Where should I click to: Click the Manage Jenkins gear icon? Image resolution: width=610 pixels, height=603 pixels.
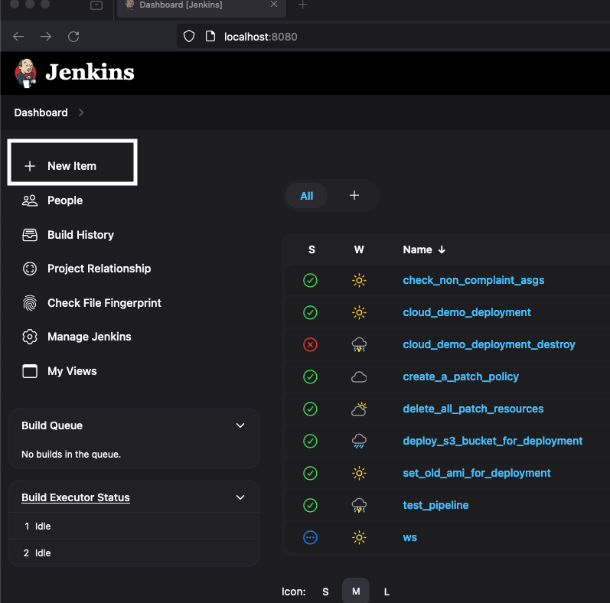30,337
